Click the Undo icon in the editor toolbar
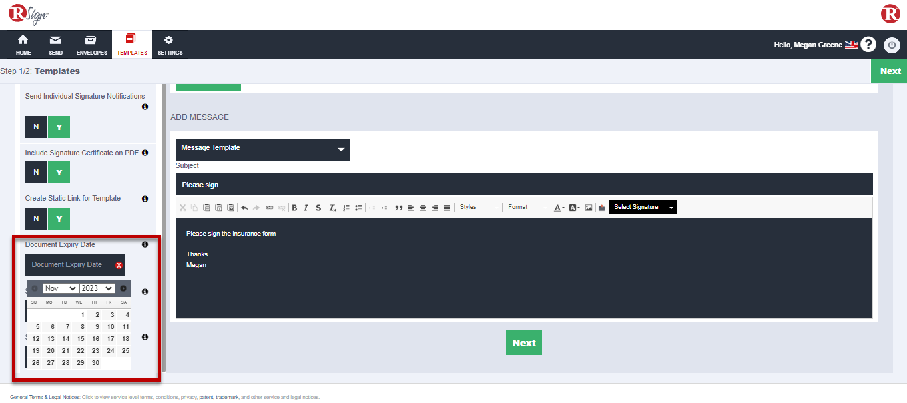Viewport: 907px width, 403px height. click(244, 207)
